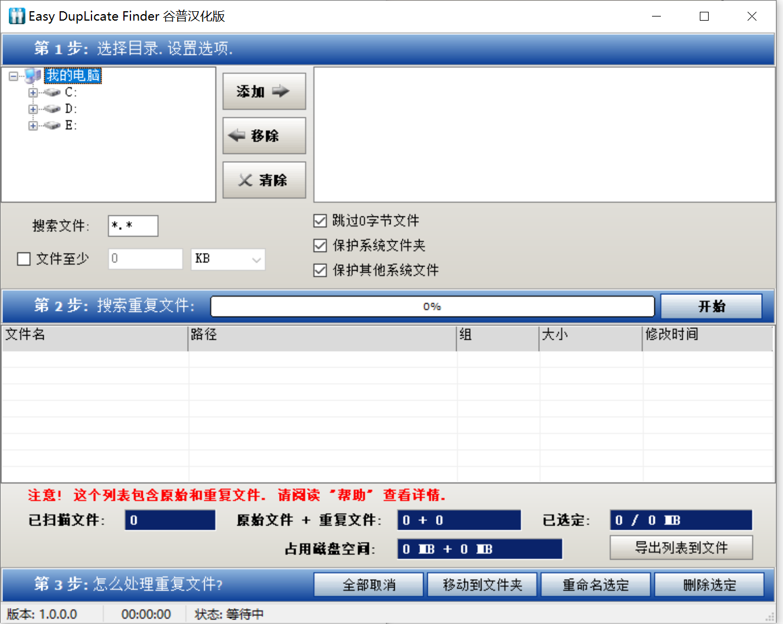Click the selected directories list box
Viewport: 783px width, 624px height.
(544, 134)
